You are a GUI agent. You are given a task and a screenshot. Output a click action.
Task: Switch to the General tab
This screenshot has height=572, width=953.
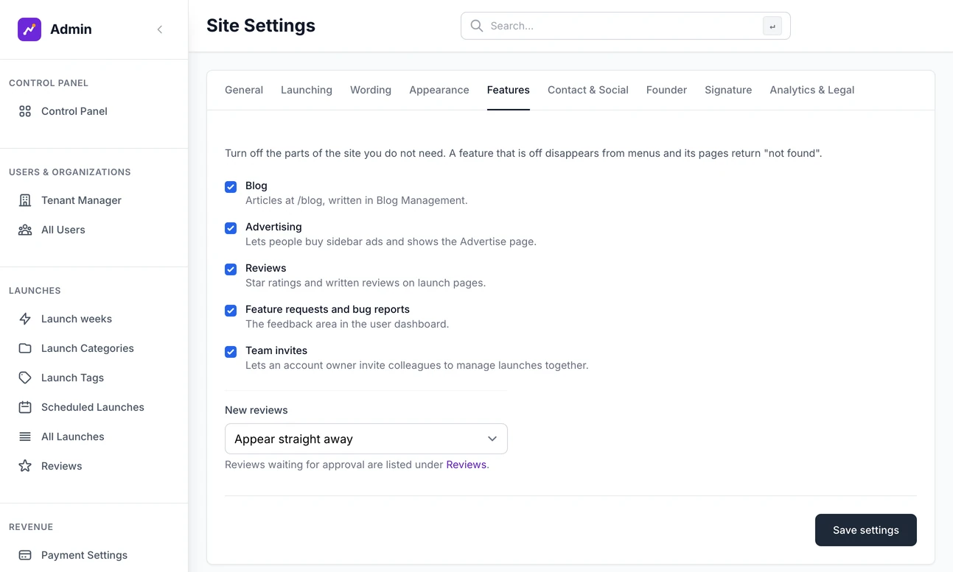[244, 90]
